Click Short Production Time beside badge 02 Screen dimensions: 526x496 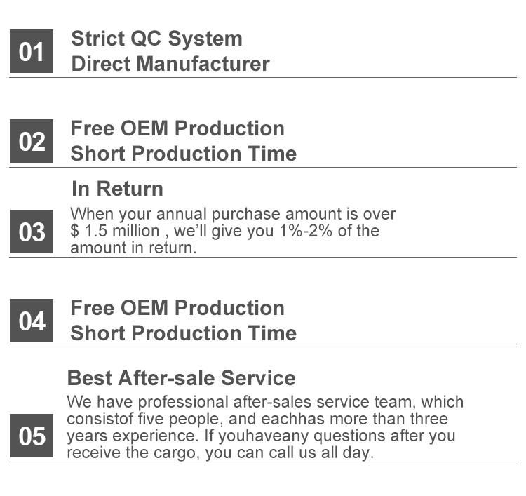click(x=184, y=154)
